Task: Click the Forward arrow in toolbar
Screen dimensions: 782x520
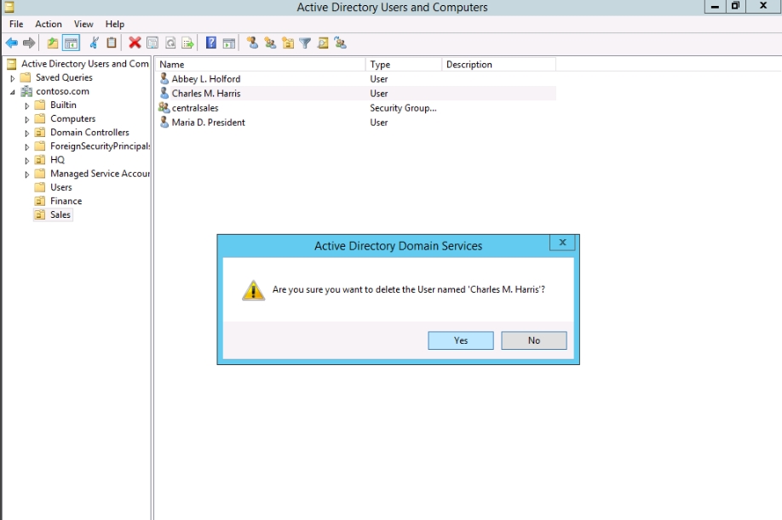Action: (x=29, y=43)
